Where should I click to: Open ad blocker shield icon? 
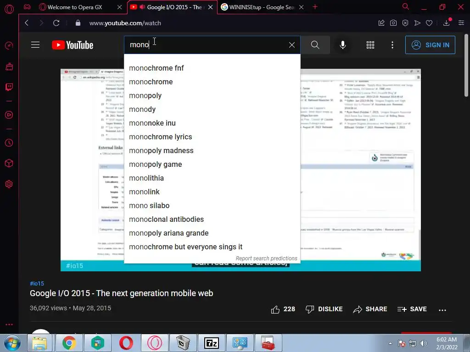pyautogui.click(x=405, y=23)
